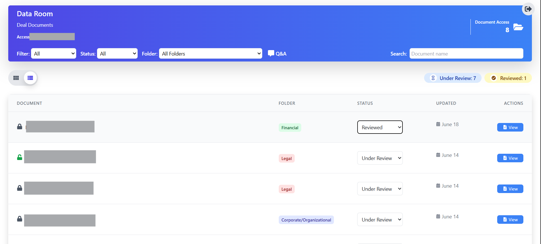Open status dropdown for the unlocked Legal document

[x=380, y=158]
